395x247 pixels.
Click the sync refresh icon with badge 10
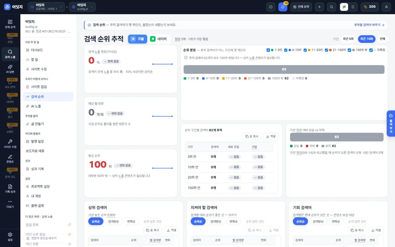[x=283, y=7]
